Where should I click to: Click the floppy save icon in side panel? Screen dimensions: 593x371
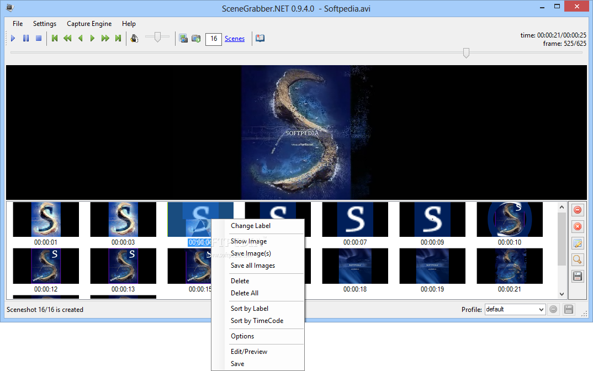tap(578, 276)
